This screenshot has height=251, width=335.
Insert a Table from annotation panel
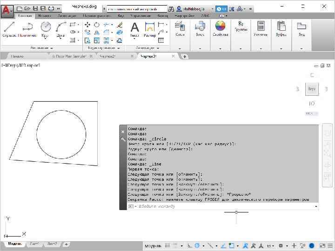161,40
